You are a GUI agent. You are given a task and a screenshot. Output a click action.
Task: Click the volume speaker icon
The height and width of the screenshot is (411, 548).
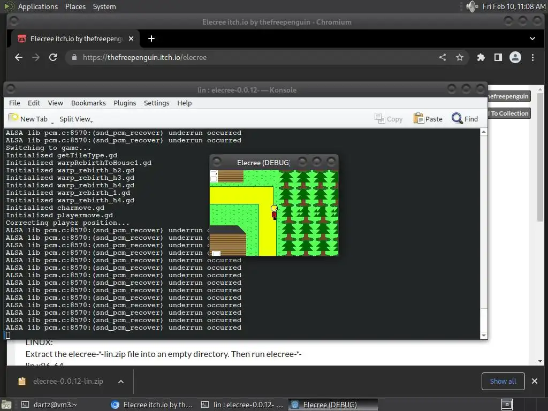click(472, 6)
